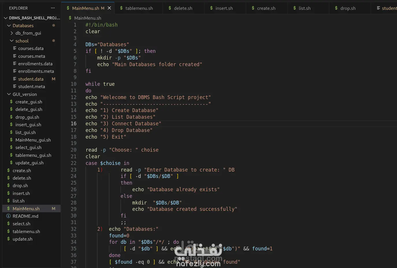Click the shell icon beside update_gui.sh
This screenshot has height=268, width=397.
pos(11,163)
